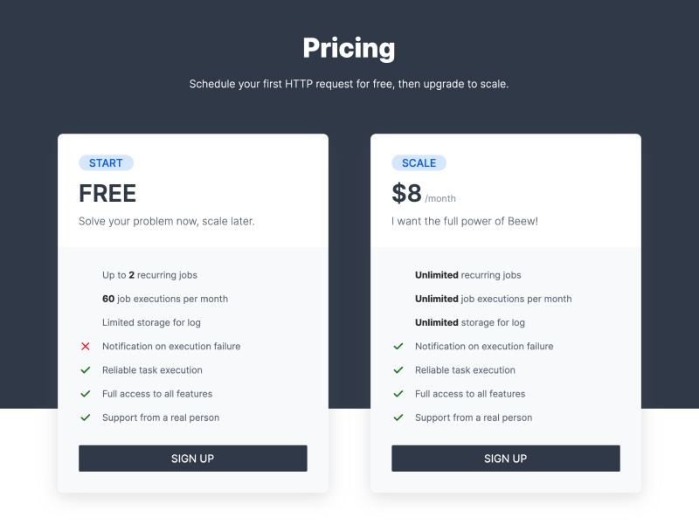Click the Free plan's Reliable task execution checkmark
Viewport: 699px width, 524px height.
click(x=86, y=370)
